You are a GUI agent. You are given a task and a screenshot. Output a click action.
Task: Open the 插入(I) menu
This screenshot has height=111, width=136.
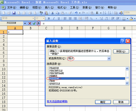tap(49, 8)
